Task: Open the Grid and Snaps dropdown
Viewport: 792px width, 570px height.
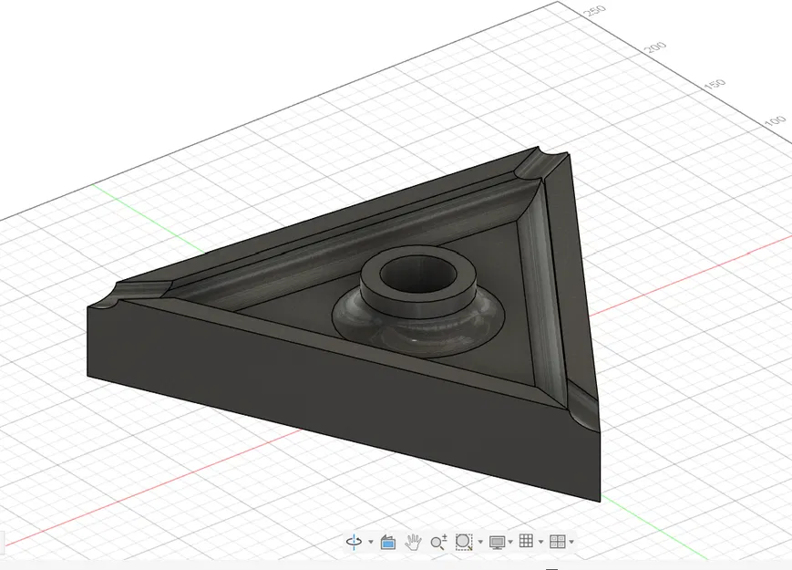Action: [x=540, y=543]
